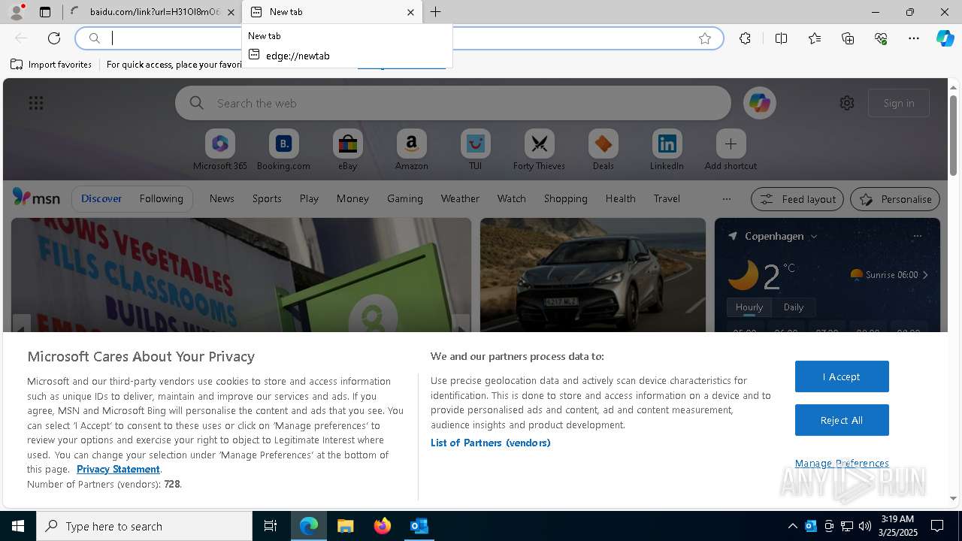Click the Sign in button

899,103
